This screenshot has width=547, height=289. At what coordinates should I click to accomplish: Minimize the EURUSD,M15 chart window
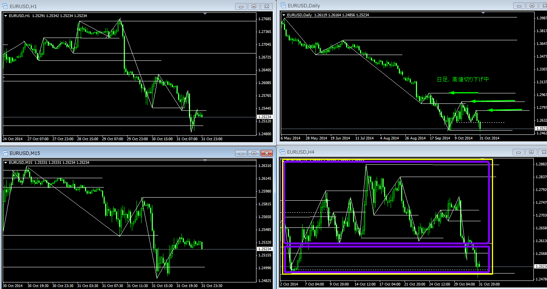point(242,153)
